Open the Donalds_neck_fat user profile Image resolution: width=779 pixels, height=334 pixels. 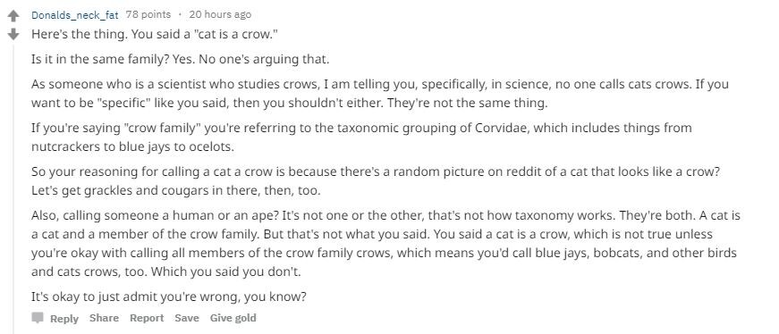coord(75,15)
